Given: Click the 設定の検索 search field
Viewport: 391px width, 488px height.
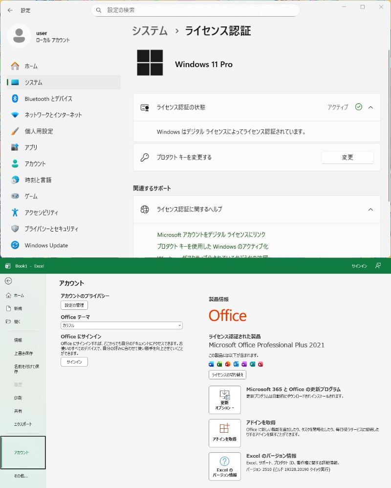Looking at the screenshot, I should (195, 10).
